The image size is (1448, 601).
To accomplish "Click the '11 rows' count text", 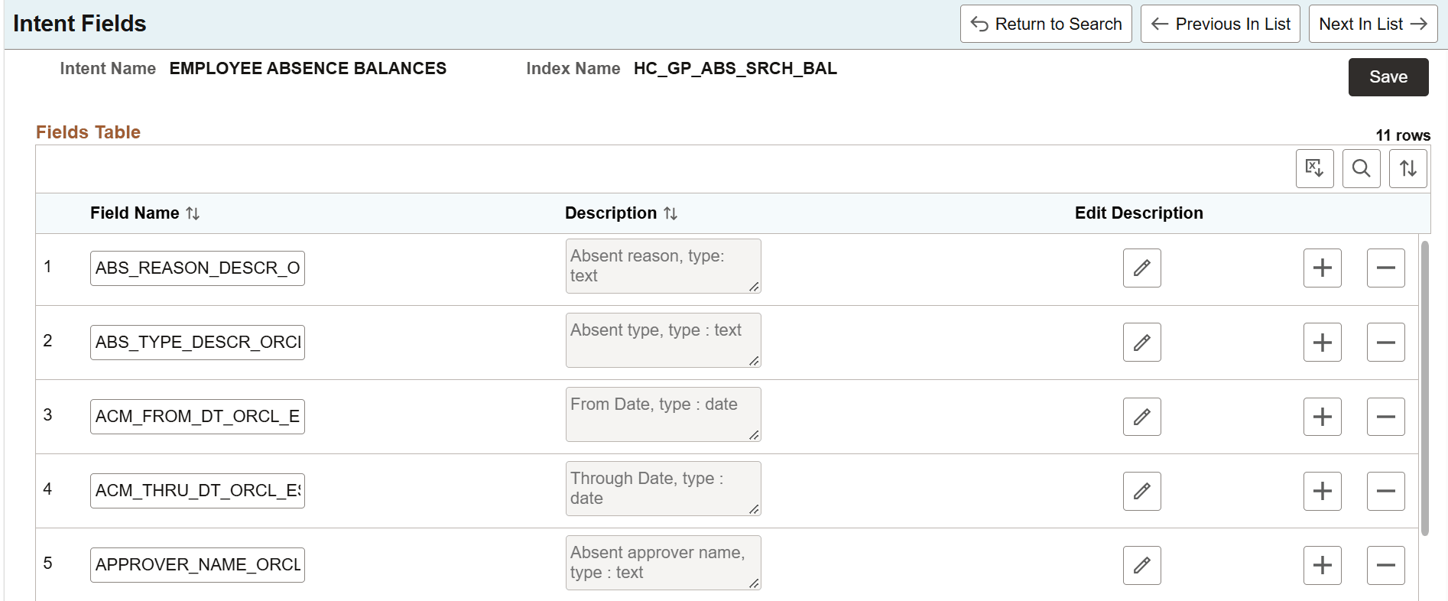I will coord(1403,135).
